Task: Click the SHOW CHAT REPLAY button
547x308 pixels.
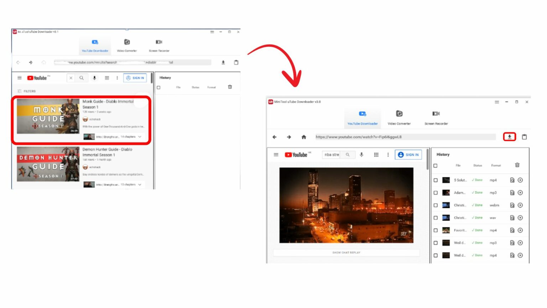Action: [347, 253]
